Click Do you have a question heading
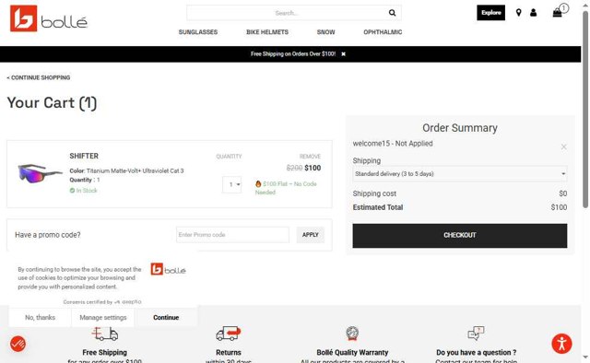Viewport: 590px width, 363px height. 476,353
